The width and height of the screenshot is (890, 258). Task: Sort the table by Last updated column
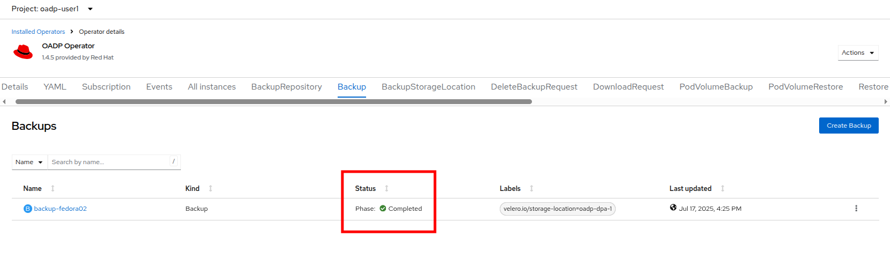[690, 189]
